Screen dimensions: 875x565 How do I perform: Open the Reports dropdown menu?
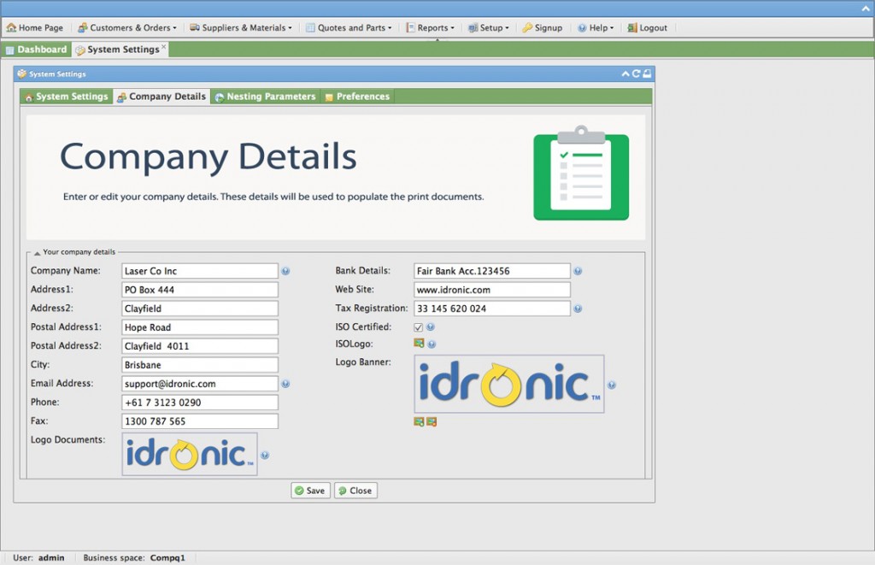(431, 27)
